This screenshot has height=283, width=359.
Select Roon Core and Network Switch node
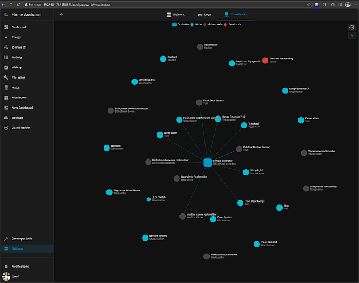coord(179,119)
